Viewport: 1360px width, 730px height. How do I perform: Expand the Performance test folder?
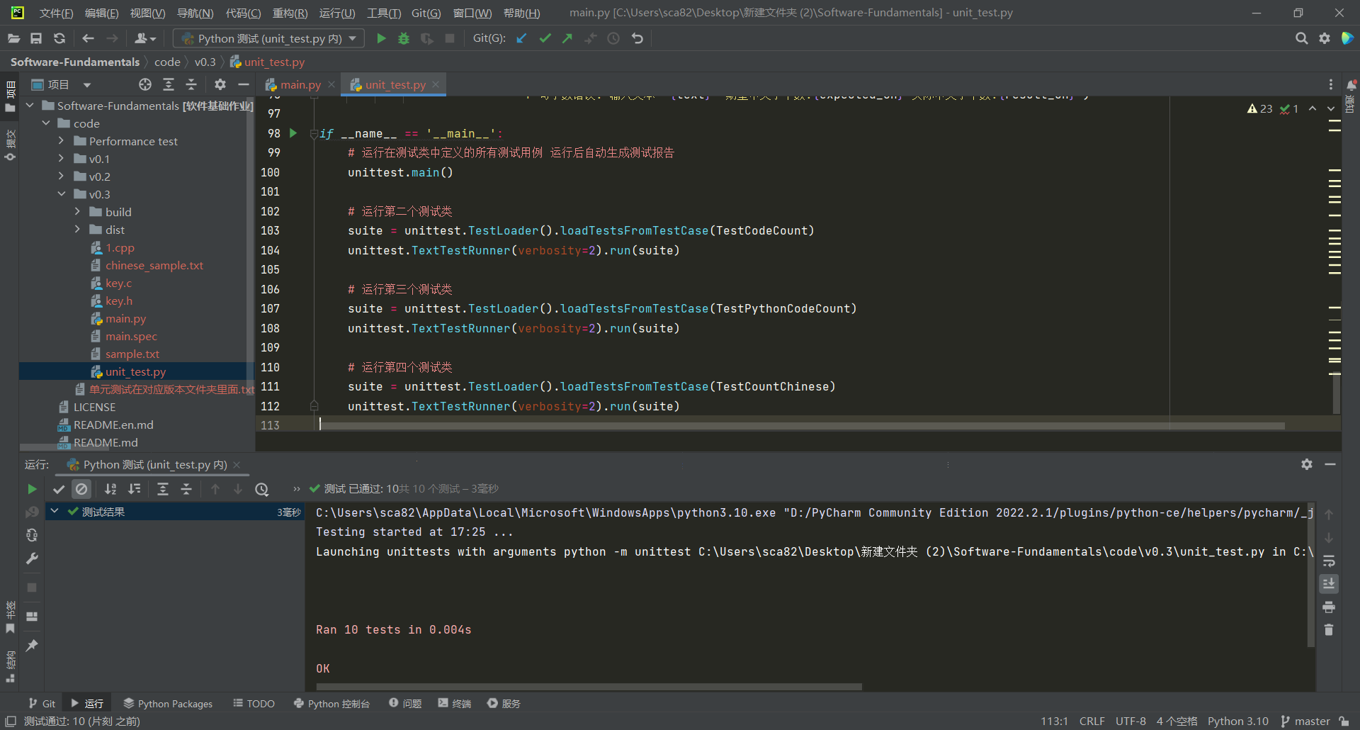[x=62, y=141]
